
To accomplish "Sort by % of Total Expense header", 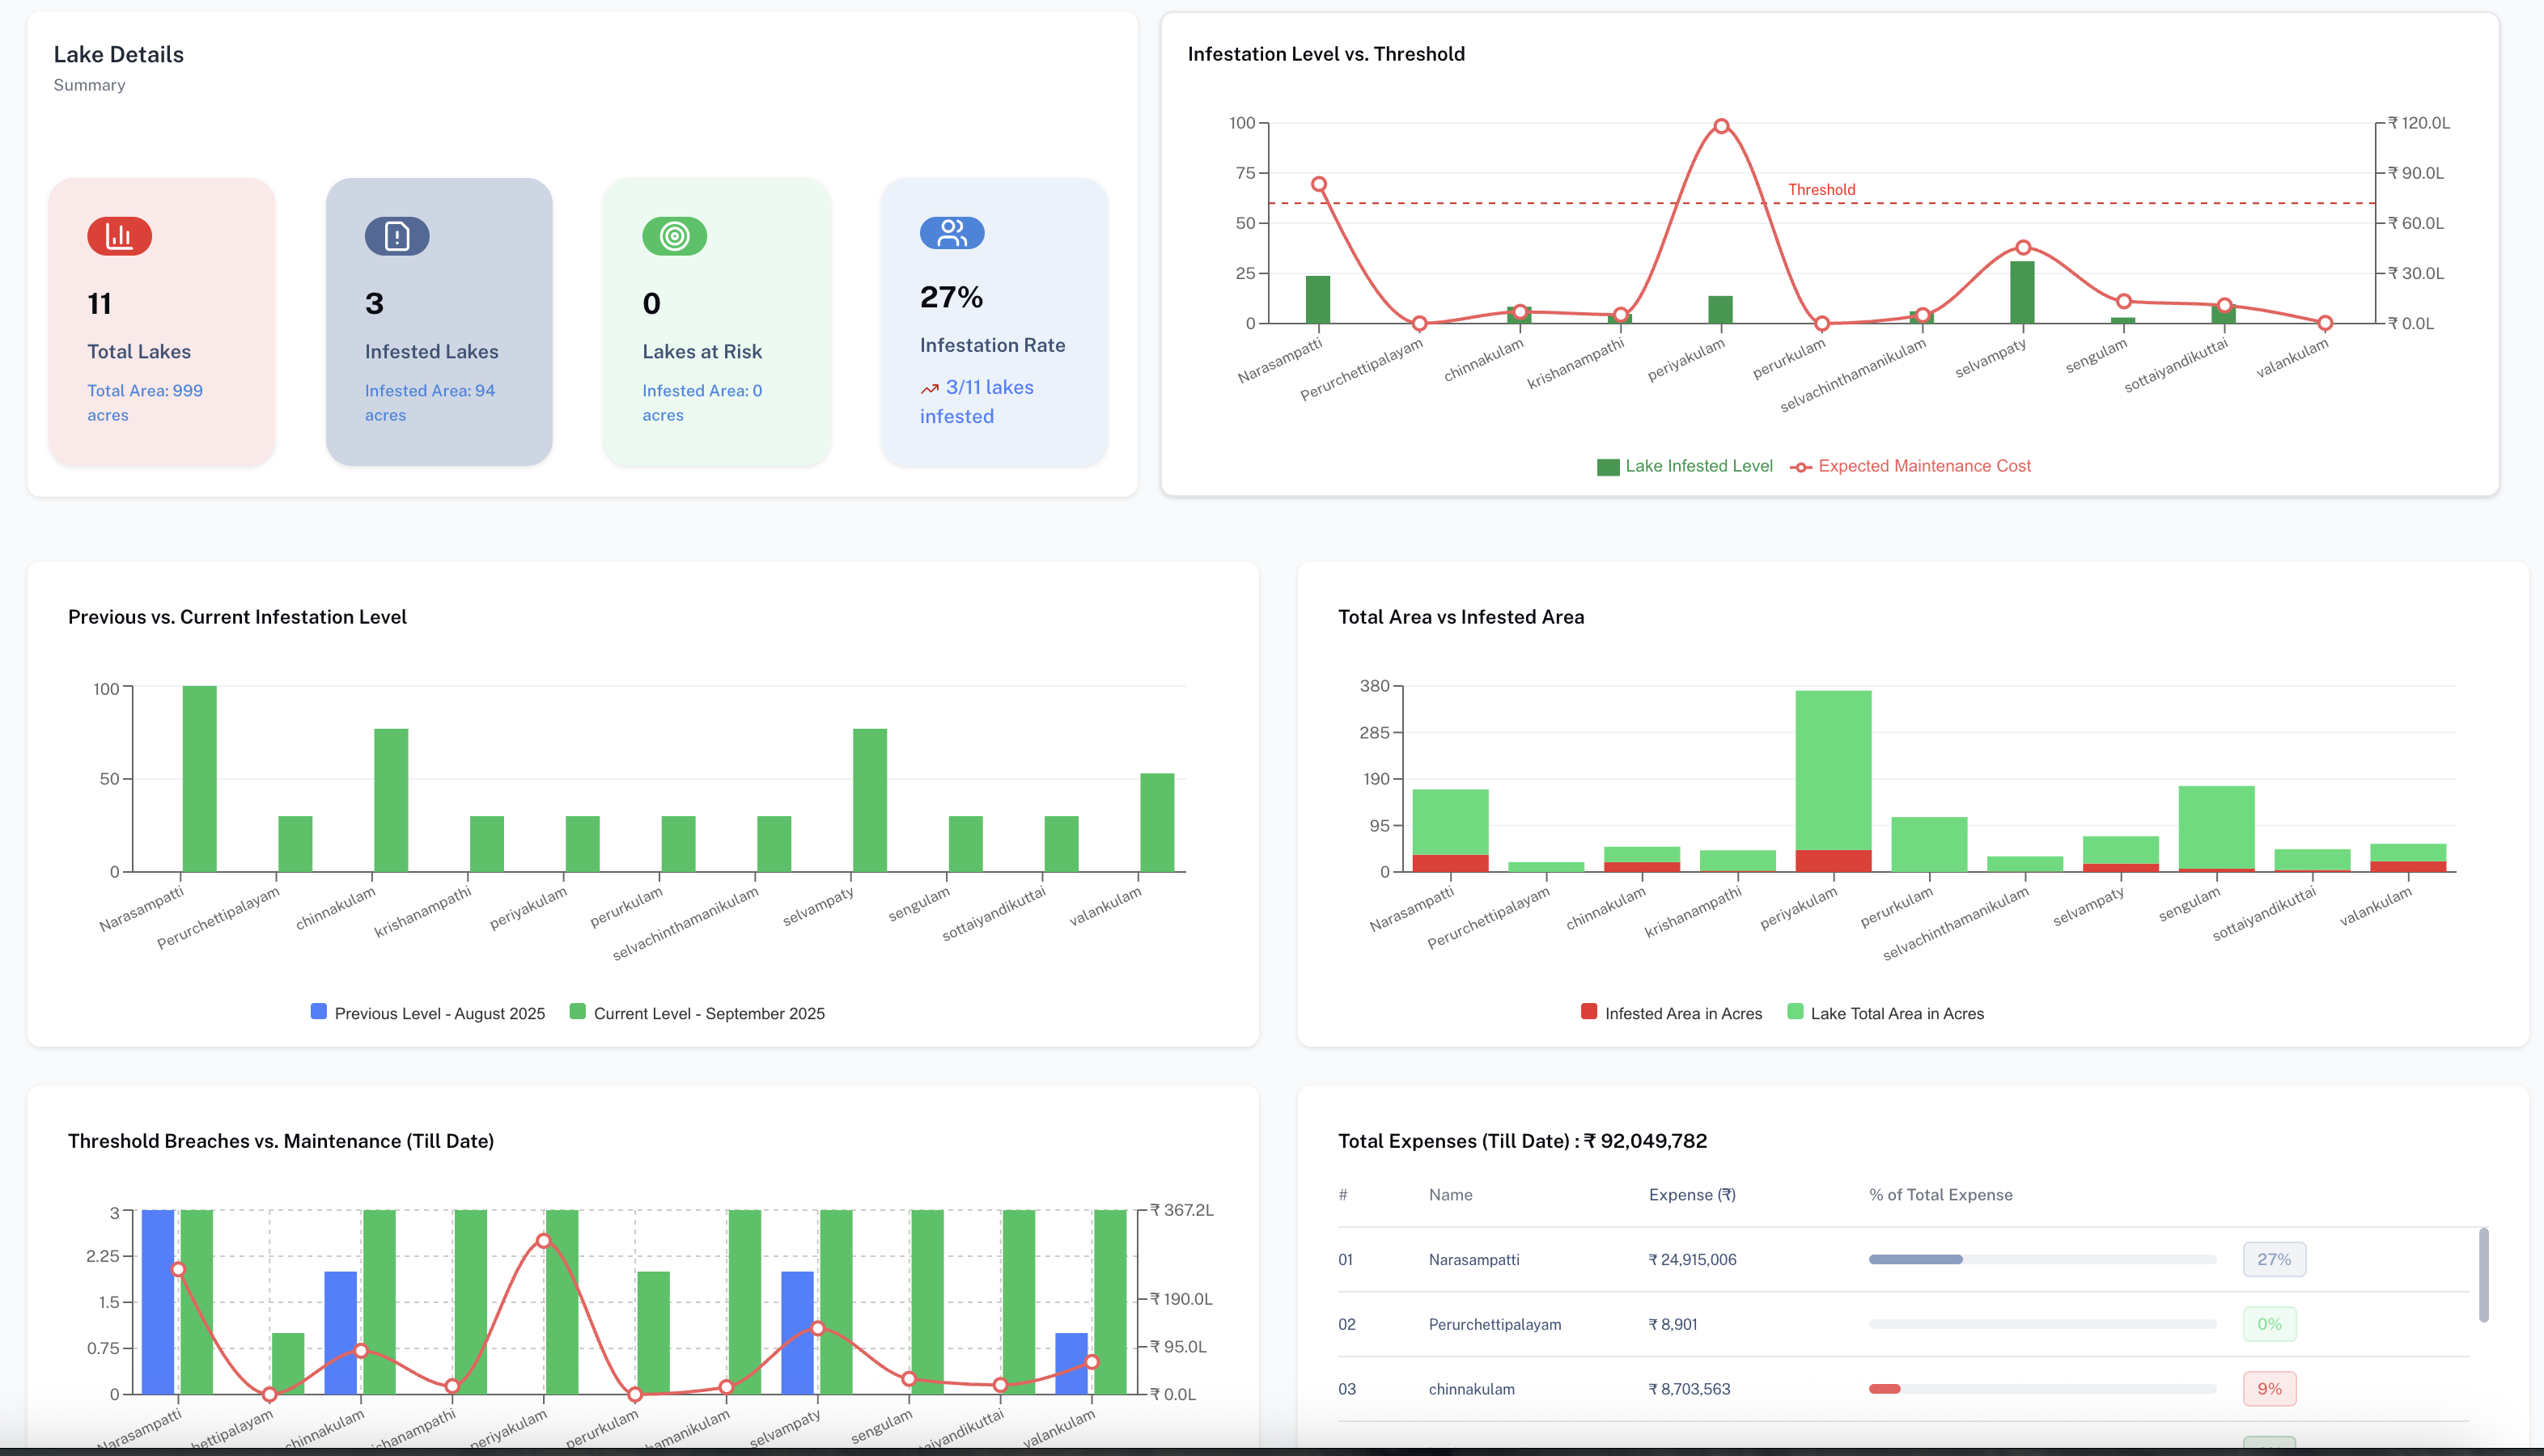I will (x=1940, y=1195).
